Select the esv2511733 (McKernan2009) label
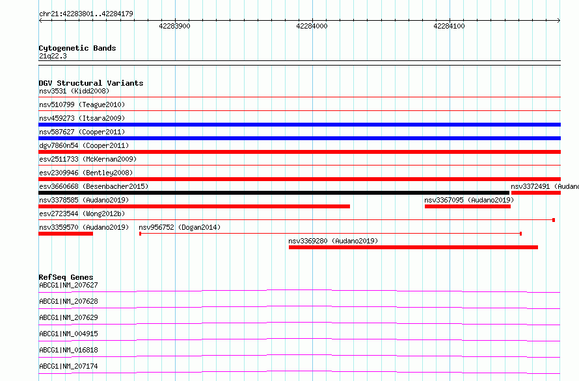 click(x=88, y=159)
